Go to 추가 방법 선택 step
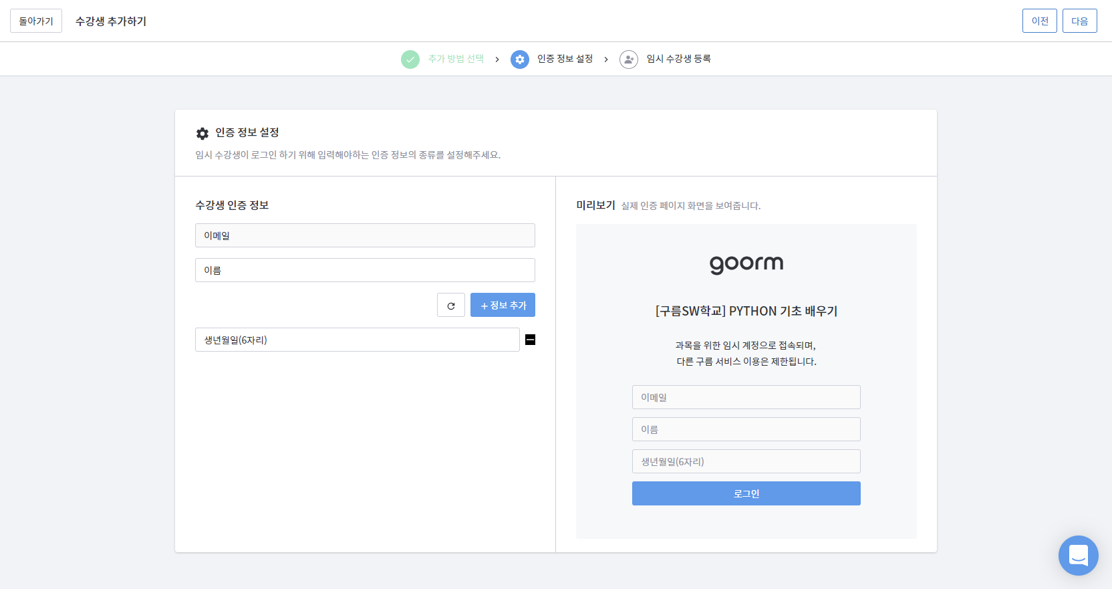 (x=456, y=59)
